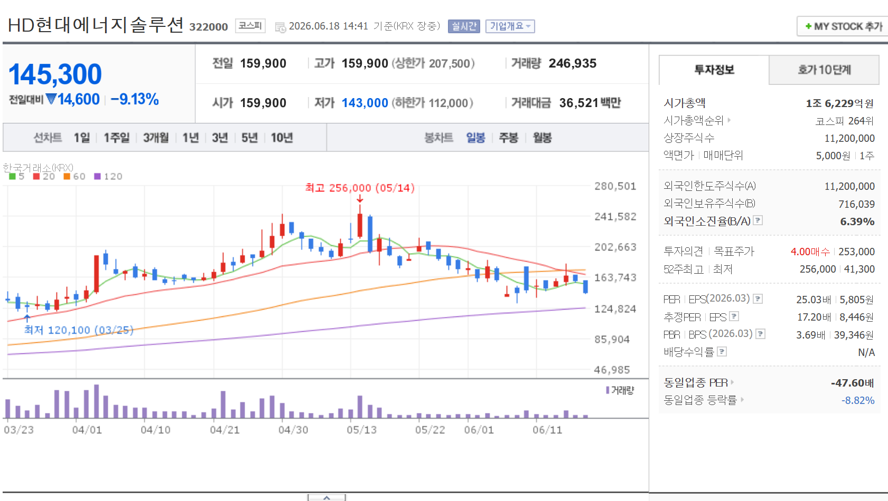
Task: Click the -8.82% sector change value
Action: click(858, 400)
